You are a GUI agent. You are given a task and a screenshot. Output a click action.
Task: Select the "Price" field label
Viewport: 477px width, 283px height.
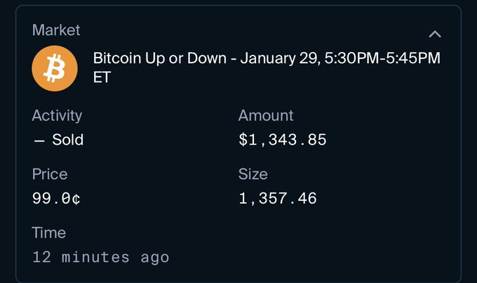[x=50, y=174]
